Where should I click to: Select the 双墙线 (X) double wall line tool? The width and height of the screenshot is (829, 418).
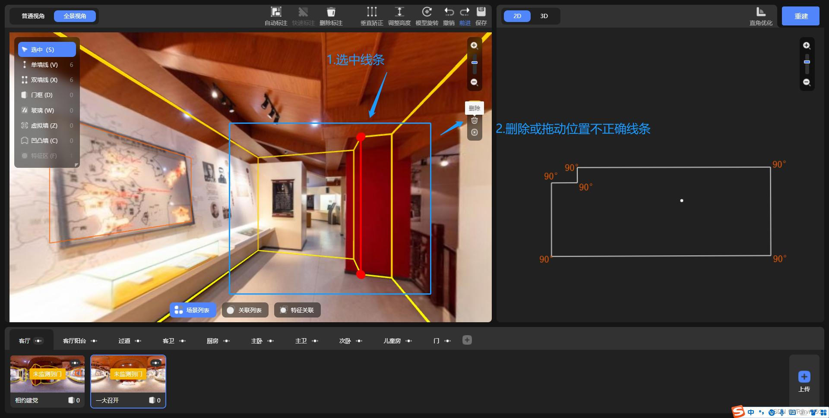47,80
